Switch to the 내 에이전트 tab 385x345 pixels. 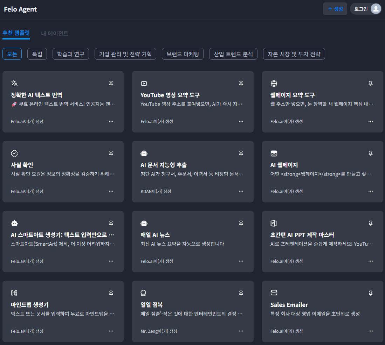click(x=55, y=34)
